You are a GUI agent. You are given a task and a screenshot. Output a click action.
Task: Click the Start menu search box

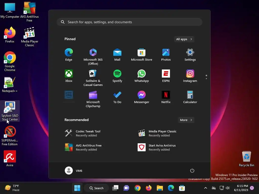(129, 22)
